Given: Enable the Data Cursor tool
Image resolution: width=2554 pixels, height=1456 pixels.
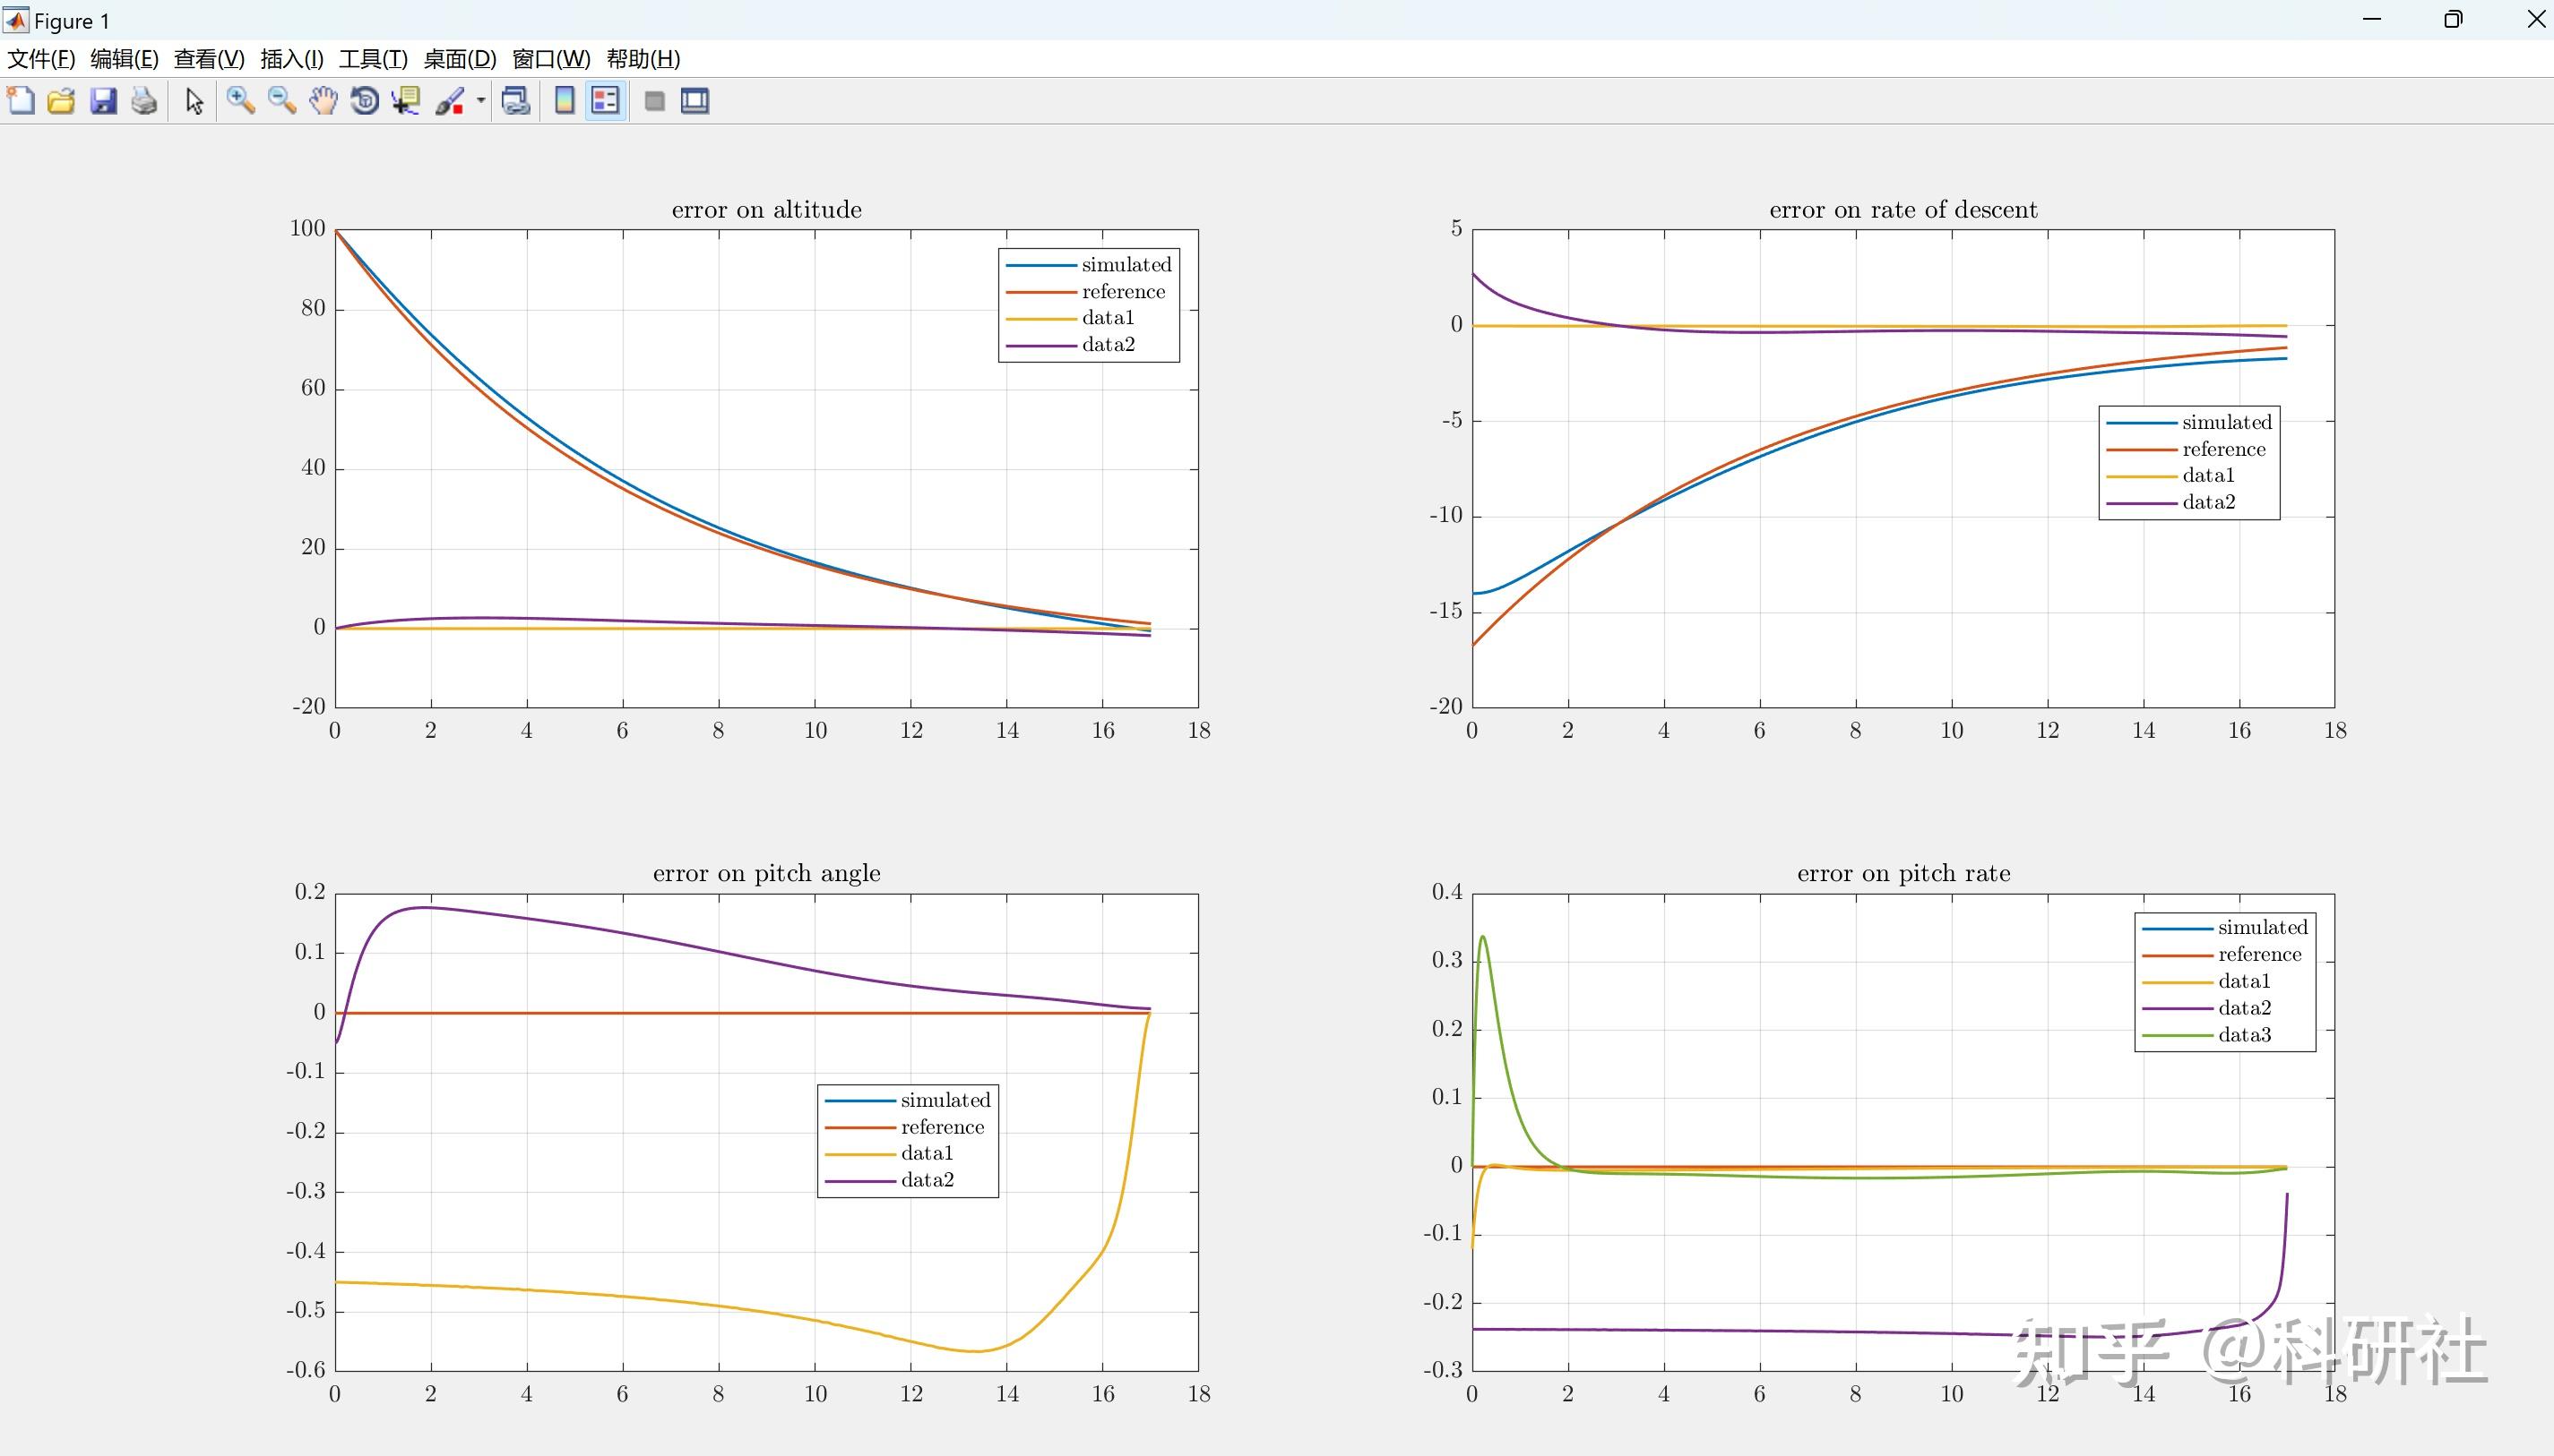Looking at the screenshot, I should tap(405, 101).
